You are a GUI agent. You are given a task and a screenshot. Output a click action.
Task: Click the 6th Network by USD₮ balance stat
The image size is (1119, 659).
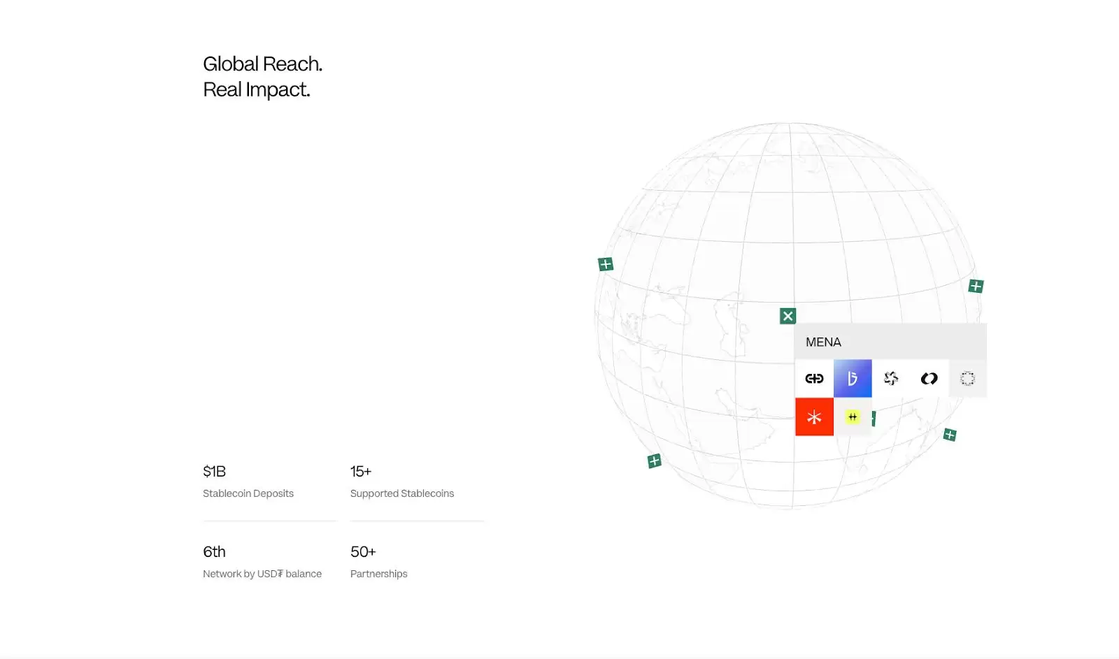pos(262,562)
